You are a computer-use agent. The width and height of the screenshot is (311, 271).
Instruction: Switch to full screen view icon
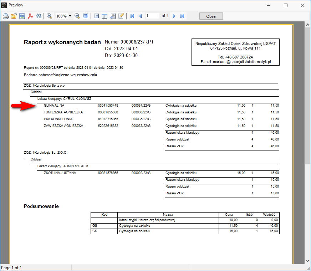click(x=85, y=16)
